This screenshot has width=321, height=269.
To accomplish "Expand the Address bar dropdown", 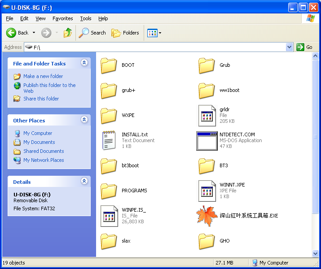I will point(289,47).
